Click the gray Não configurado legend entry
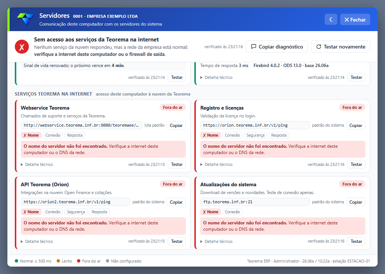The height and width of the screenshot is (274, 385). (x=124, y=261)
